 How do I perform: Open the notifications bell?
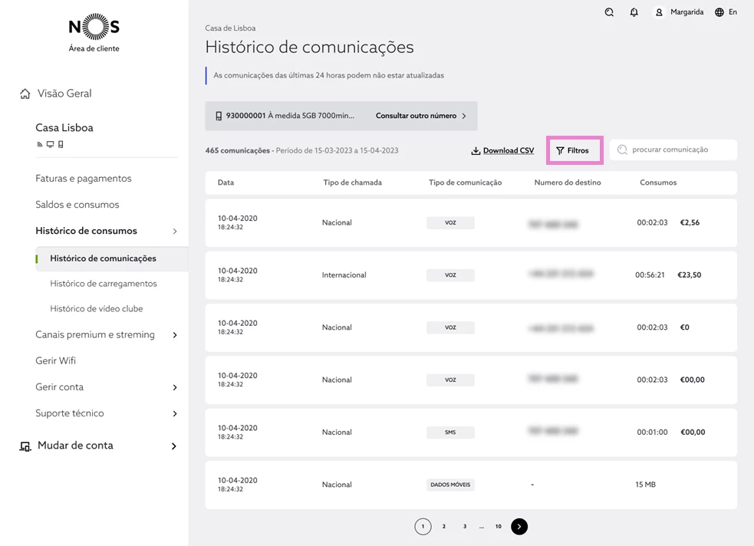pyautogui.click(x=634, y=12)
